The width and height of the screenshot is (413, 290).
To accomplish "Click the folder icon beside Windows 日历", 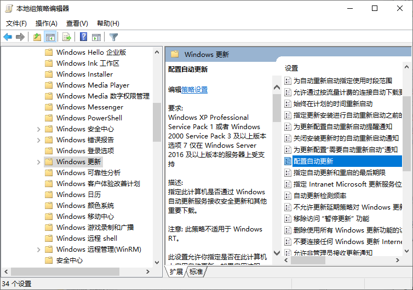I will [49, 194].
